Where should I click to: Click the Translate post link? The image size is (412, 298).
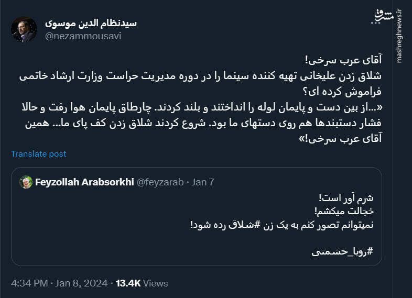[39, 154]
